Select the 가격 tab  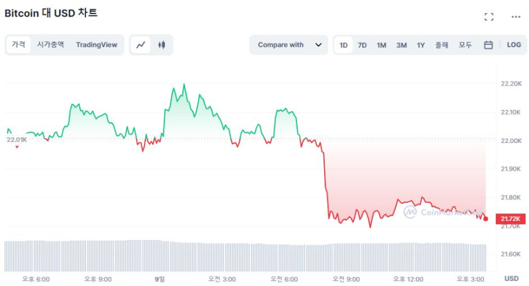click(x=18, y=45)
